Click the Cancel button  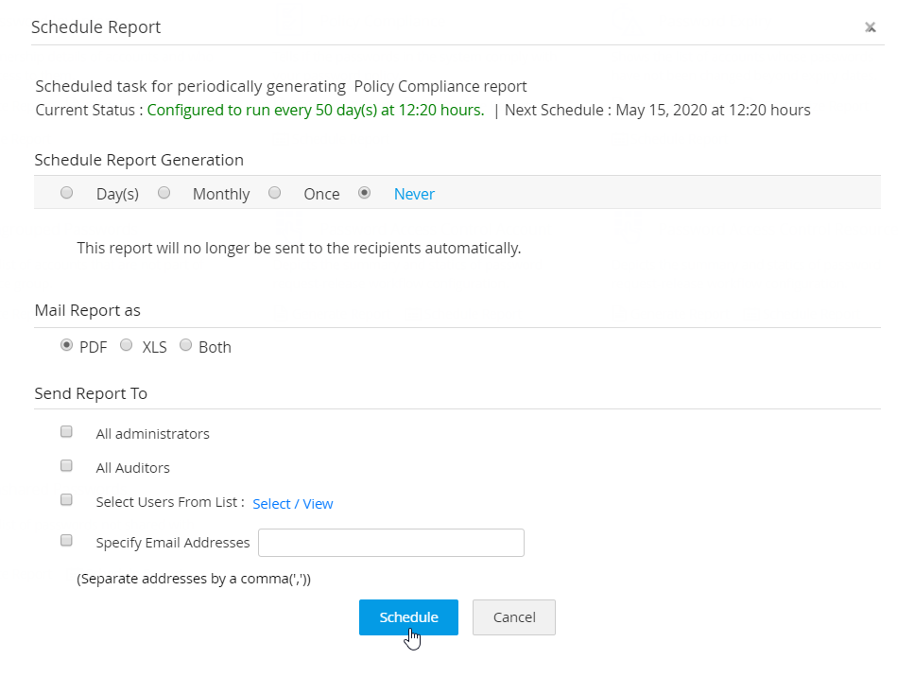[x=513, y=617]
